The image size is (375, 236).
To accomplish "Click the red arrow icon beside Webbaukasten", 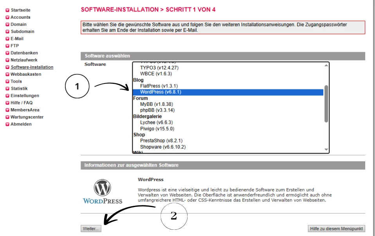I will click(x=7, y=74).
